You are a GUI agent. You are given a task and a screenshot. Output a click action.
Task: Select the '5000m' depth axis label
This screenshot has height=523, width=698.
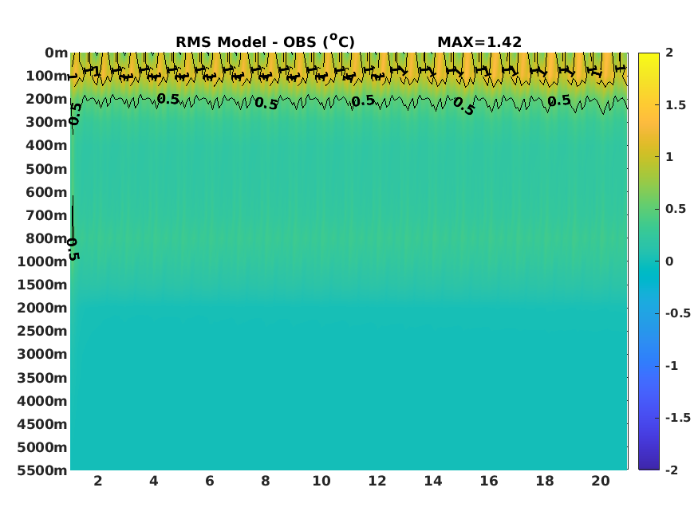tap(42, 447)
